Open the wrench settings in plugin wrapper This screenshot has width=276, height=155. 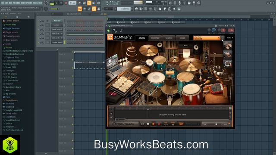tap(121, 31)
